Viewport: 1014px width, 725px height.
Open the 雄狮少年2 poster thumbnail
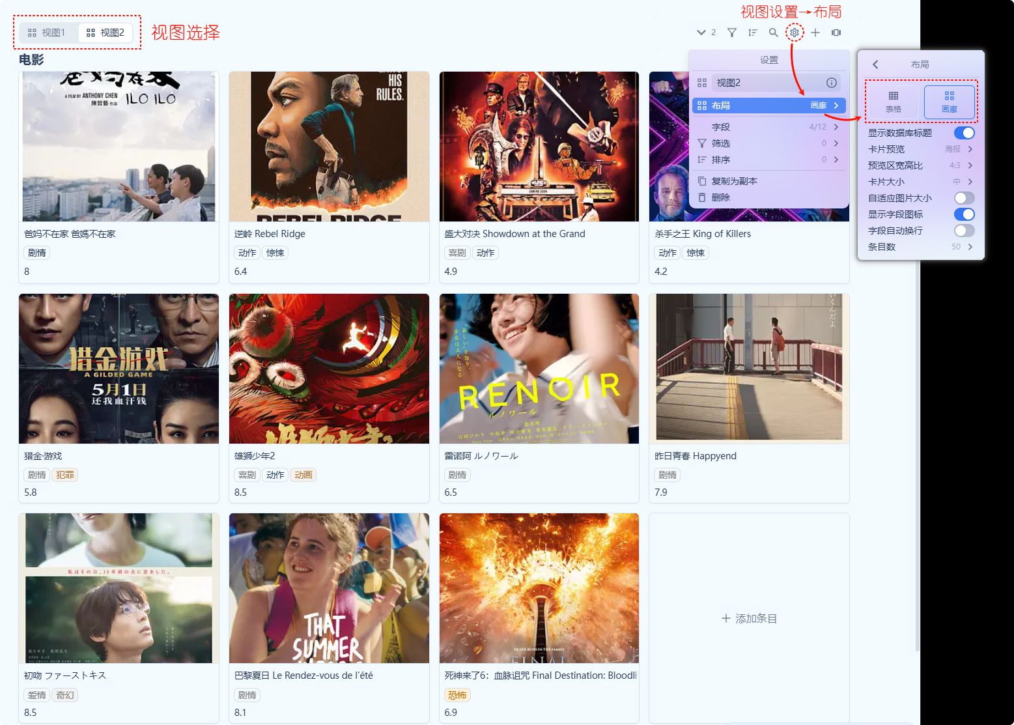point(329,369)
